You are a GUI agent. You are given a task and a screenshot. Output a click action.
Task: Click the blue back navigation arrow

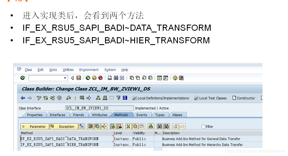point(23,98)
